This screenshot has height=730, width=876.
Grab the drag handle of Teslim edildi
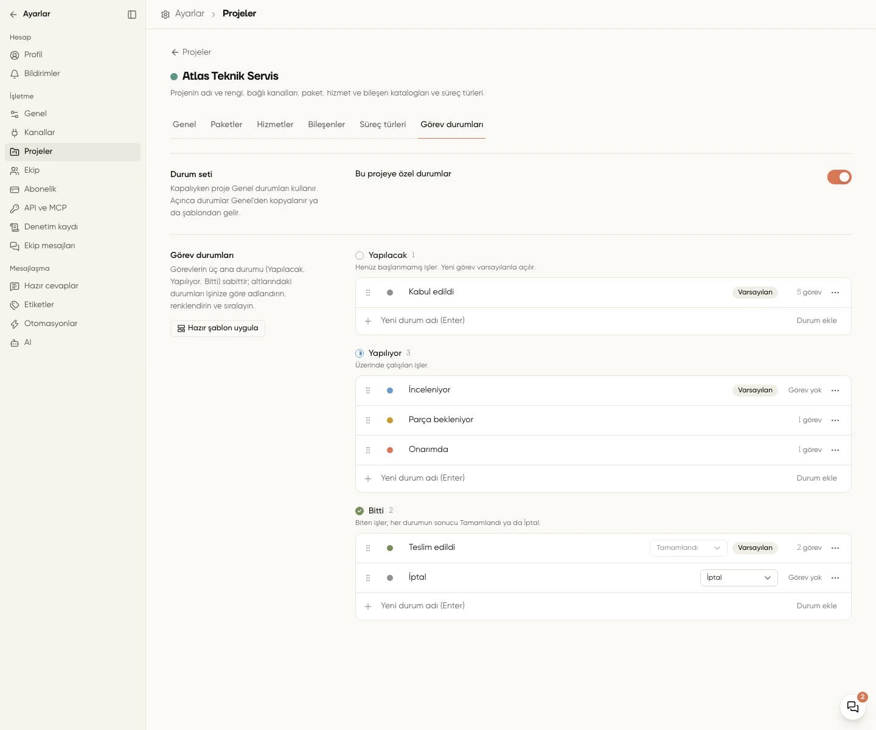(x=368, y=548)
